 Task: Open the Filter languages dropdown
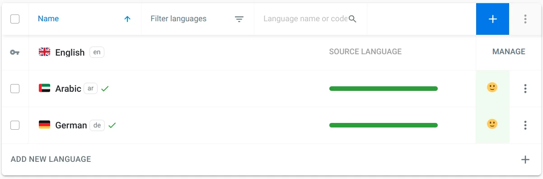coord(197,19)
